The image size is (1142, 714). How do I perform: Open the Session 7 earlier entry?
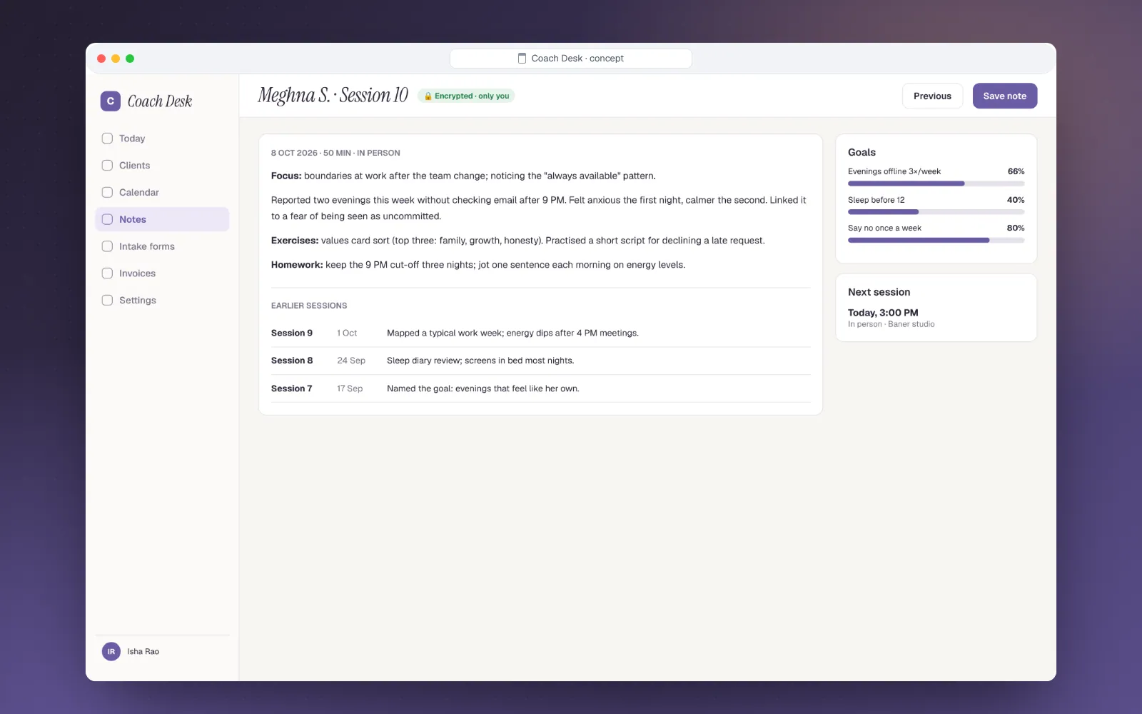pos(540,388)
